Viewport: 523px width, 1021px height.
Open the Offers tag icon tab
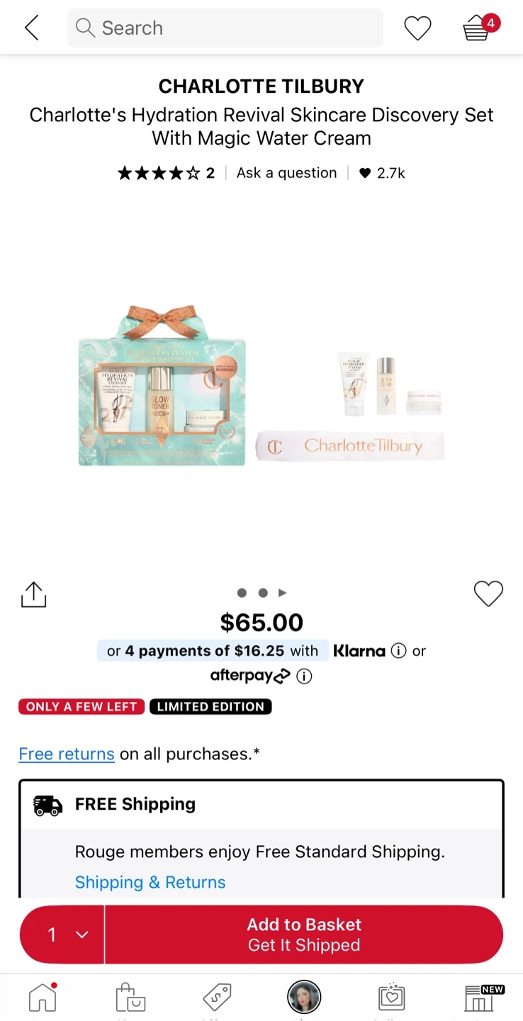(x=217, y=998)
